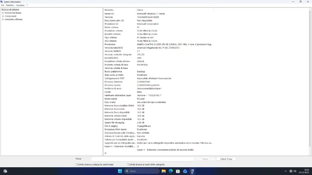Click the details pane vertical scrollbar

pyautogui.click(x=310, y=79)
